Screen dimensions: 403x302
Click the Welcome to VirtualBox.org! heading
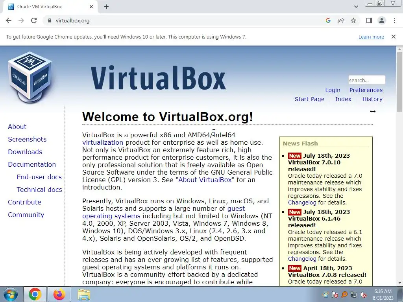[168, 117]
